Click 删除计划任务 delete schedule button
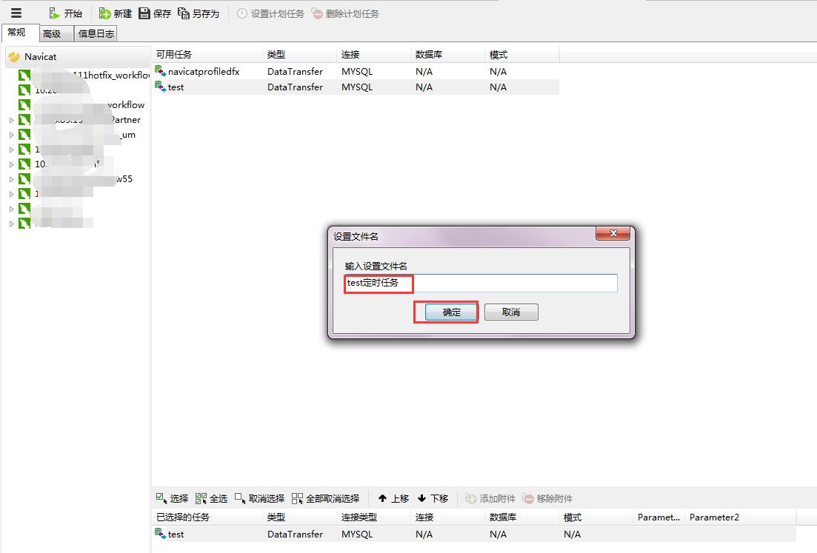Screen dimensions: 817x553 pyautogui.click(x=345, y=13)
